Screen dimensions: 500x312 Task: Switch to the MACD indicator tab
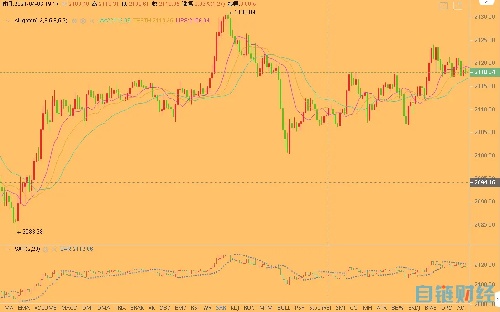[x=69, y=308]
